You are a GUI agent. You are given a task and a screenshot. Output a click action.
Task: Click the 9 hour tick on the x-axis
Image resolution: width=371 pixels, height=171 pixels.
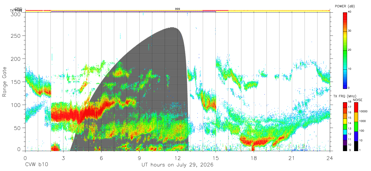click(139, 158)
